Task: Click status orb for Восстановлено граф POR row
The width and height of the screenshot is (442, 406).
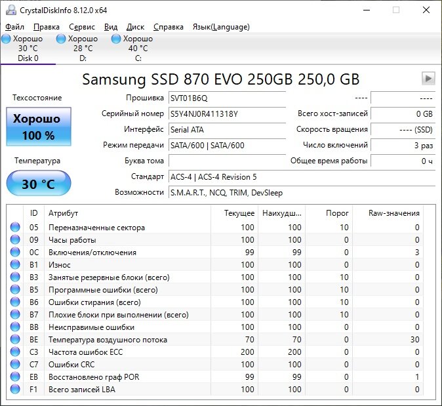Action: [15, 376]
